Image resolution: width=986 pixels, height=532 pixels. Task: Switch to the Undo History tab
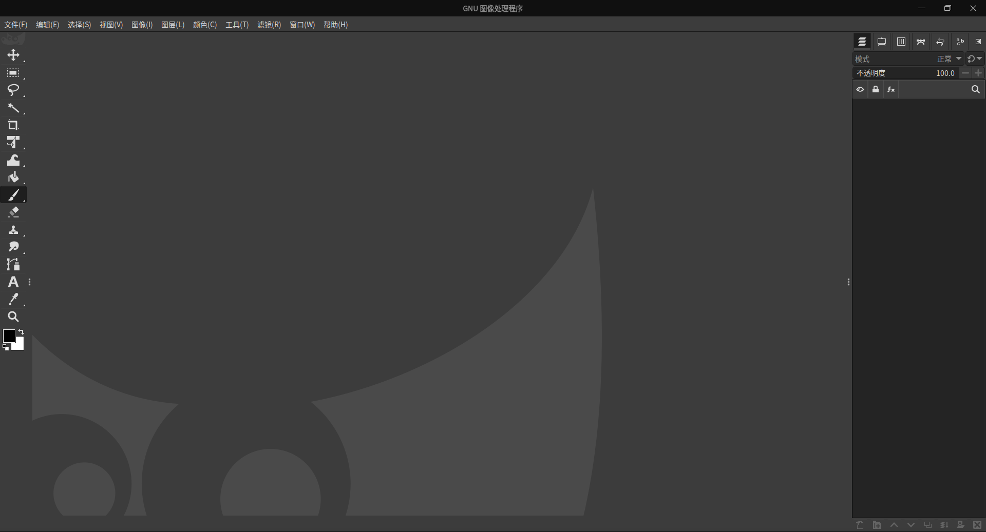pyautogui.click(x=940, y=42)
